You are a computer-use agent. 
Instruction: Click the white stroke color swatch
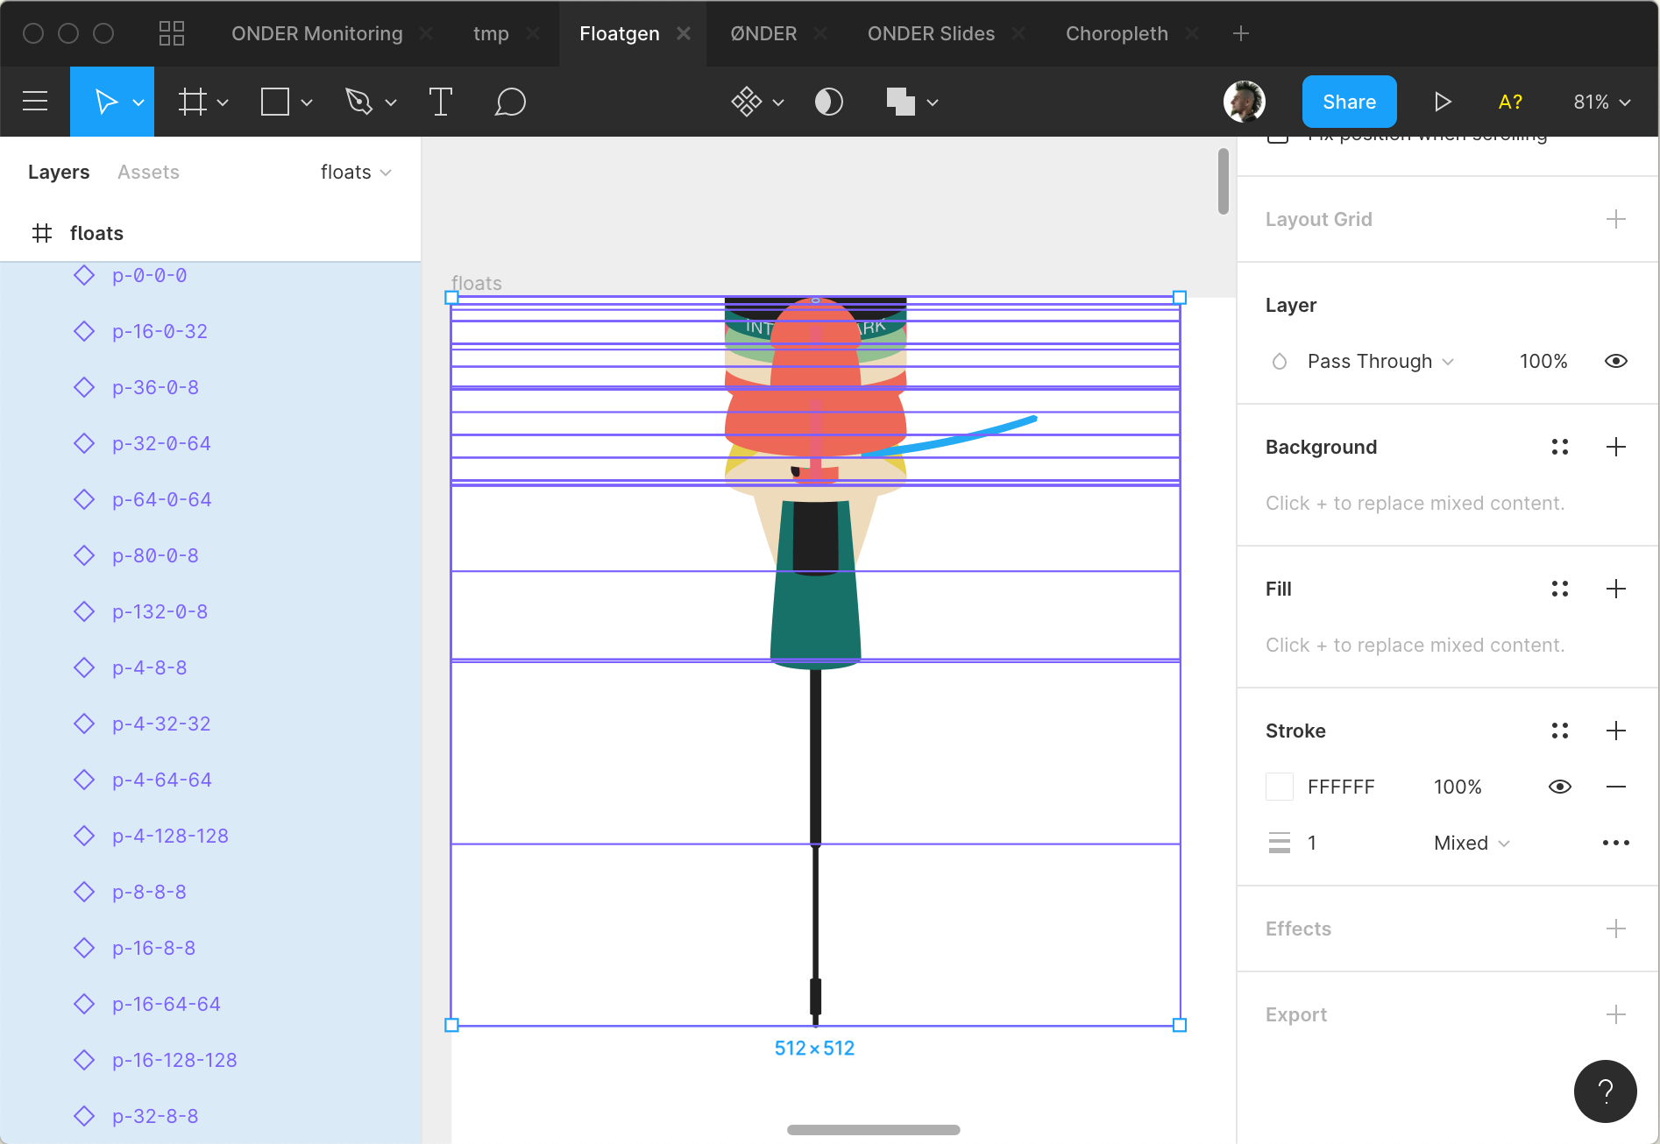[x=1280, y=787]
